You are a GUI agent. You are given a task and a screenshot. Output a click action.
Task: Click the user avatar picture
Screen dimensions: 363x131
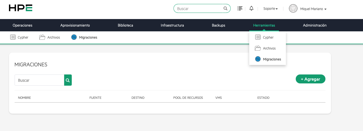293,9
